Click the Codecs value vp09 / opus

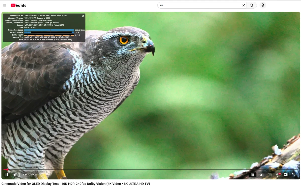pyautogui.click(x=44, y=25)
